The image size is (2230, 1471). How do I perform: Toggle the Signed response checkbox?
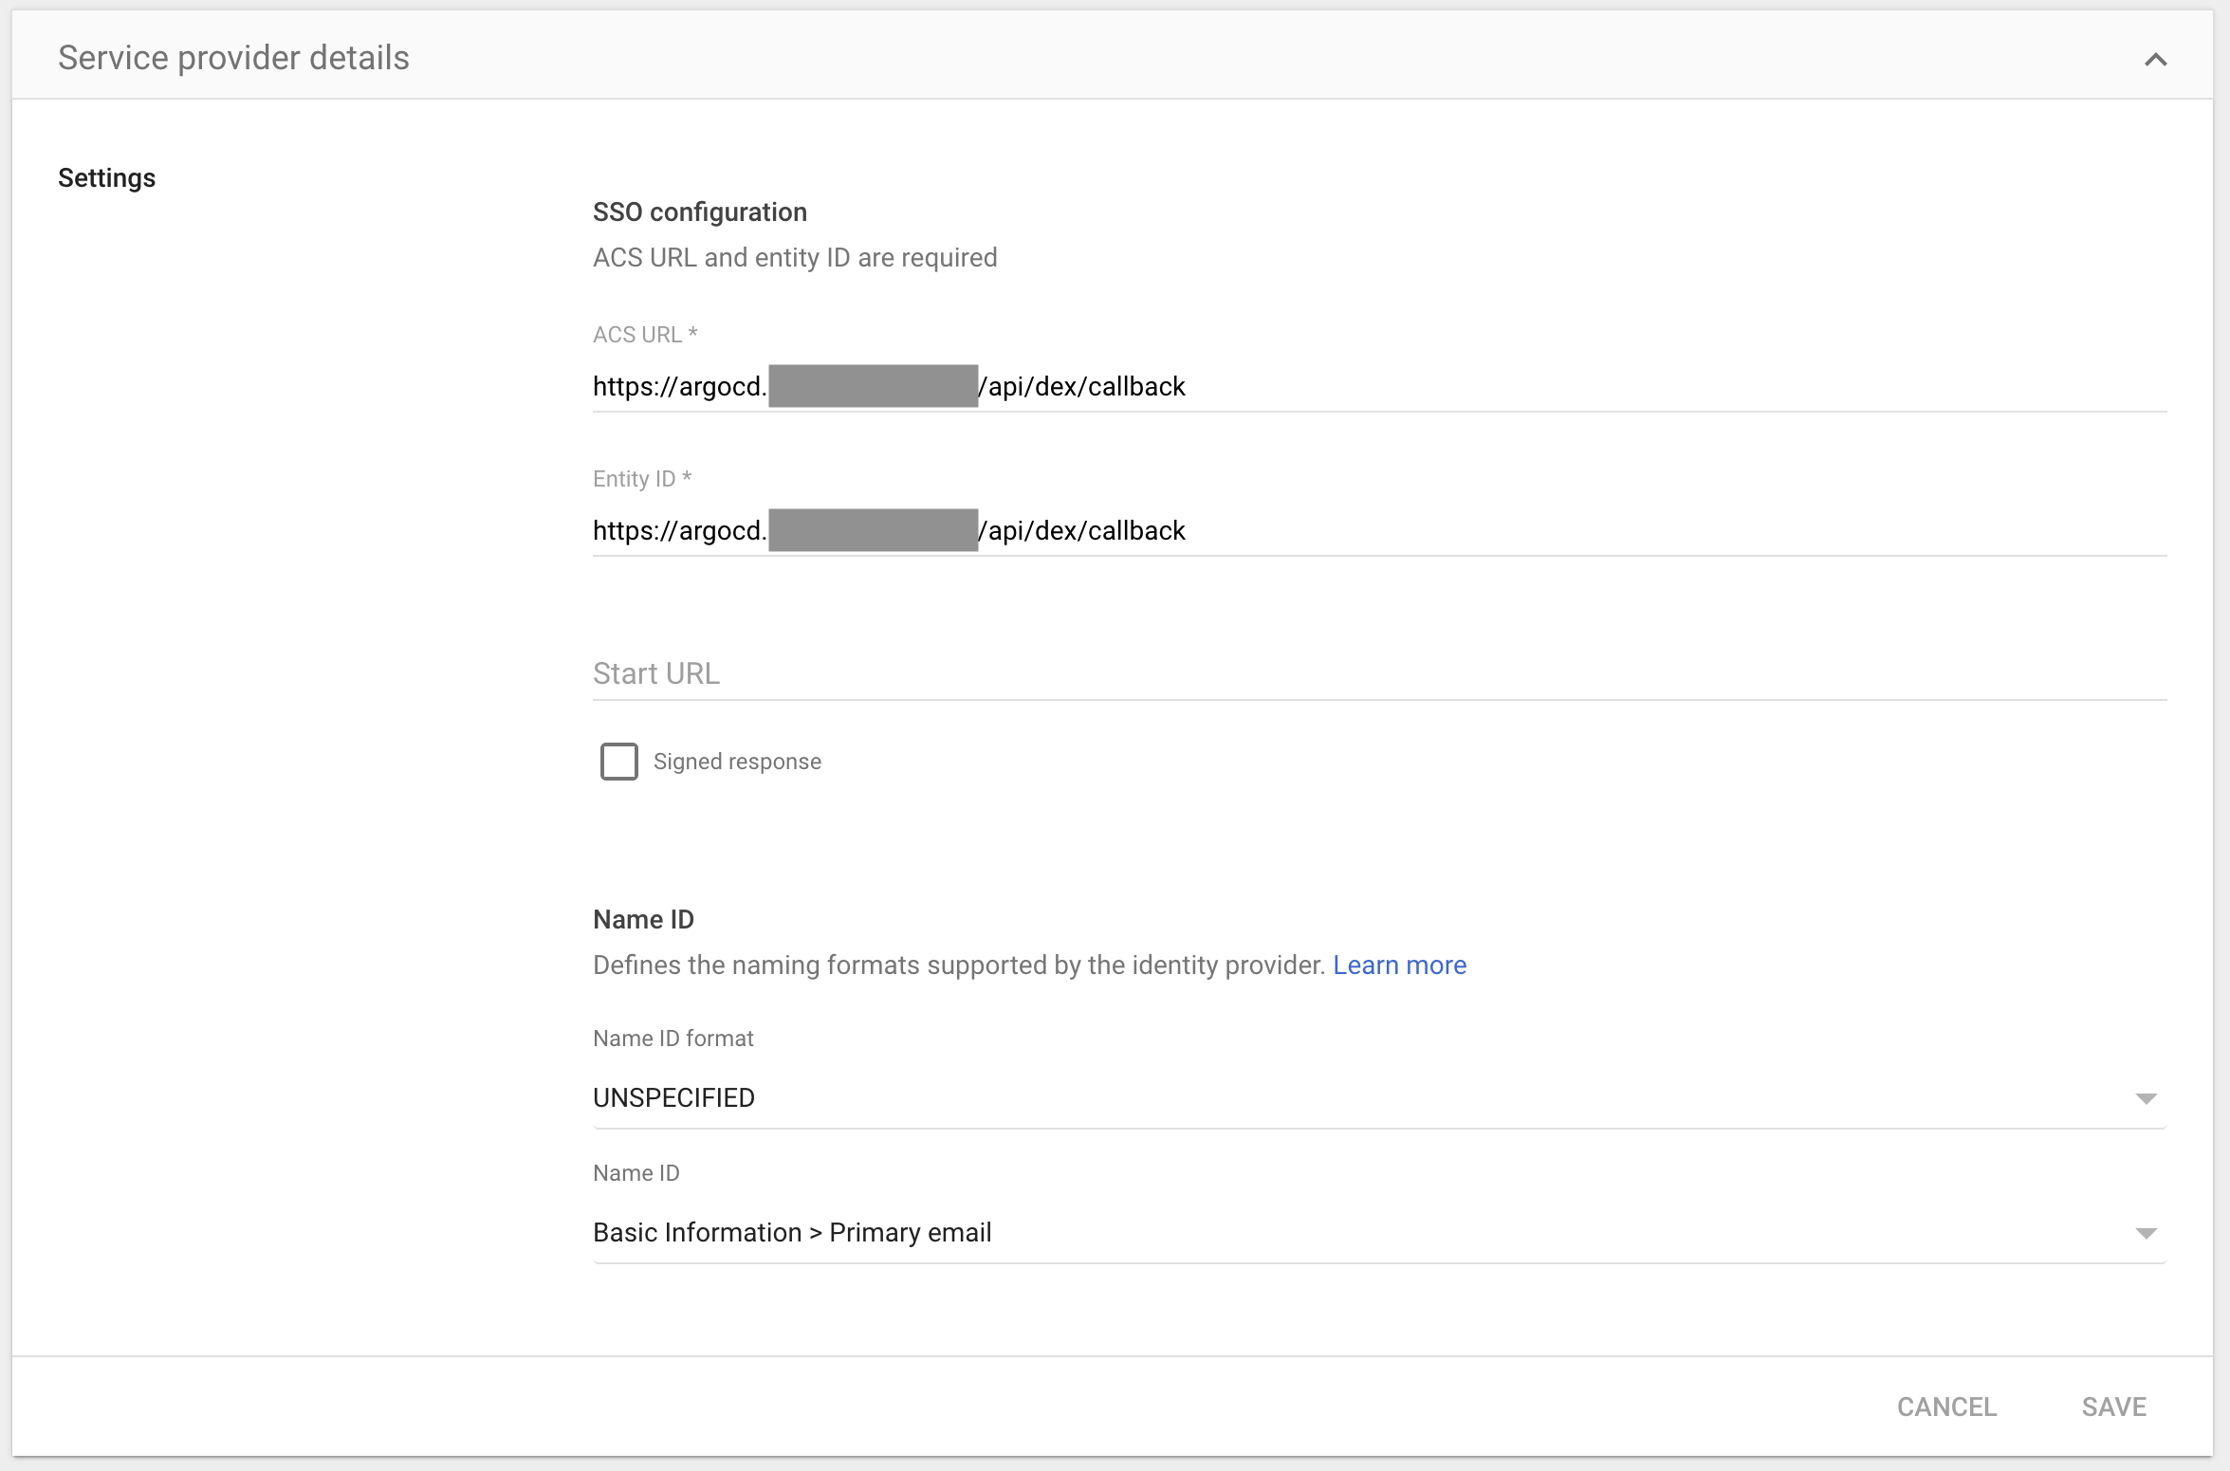[x=619, y=762]
